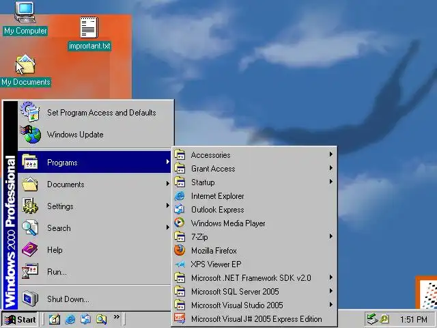This screenshot has width=437, height=328.
Task: Click the search folder quick launch icon
Action: tap(101, 319)
